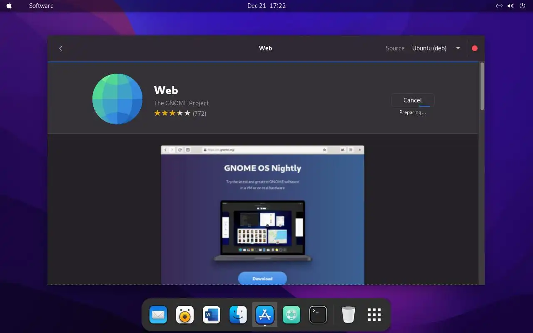The height and width of the screenshot is (333, 533).
Task: Cancel the Web installation
Action: tap(413, 100)
